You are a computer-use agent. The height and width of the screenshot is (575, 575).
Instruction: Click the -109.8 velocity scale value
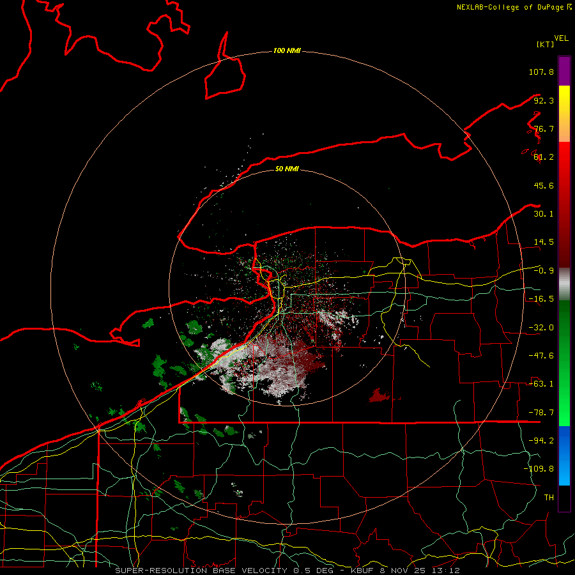[x=539, y=469]
